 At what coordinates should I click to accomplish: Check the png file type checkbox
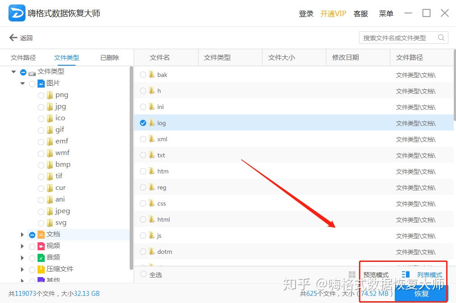[x=41, y=95]
